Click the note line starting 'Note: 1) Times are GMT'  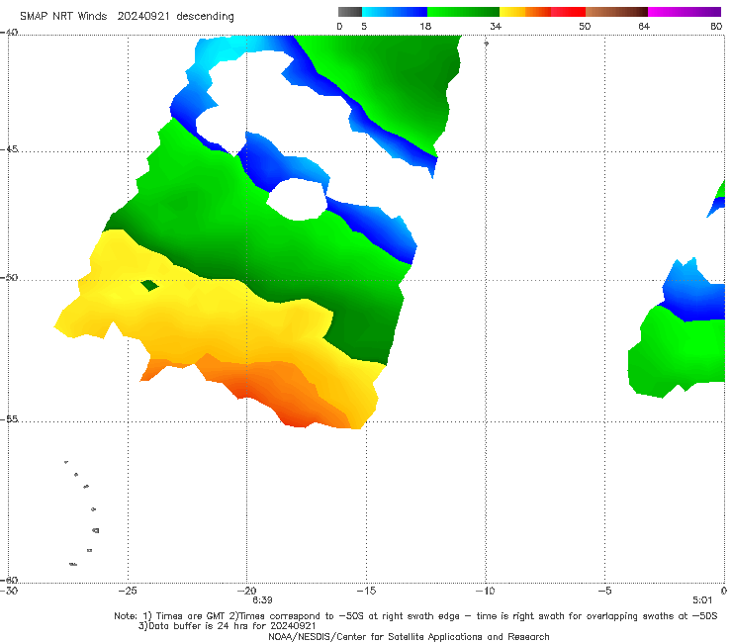(x=415, y=616)
